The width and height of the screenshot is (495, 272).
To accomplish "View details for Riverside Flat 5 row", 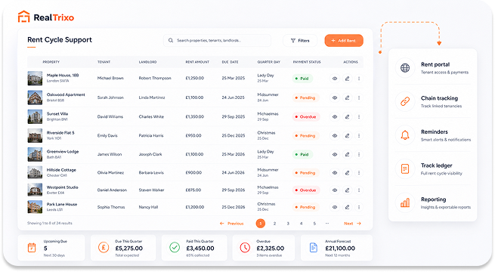I will 335,136.
